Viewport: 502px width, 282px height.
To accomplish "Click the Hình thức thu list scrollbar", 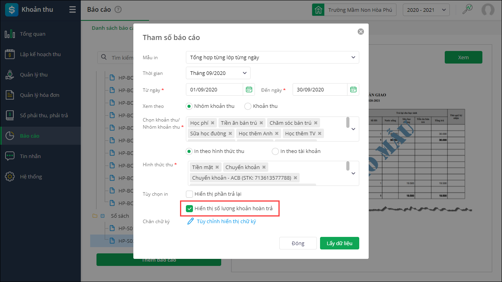I will click(348, 166).
